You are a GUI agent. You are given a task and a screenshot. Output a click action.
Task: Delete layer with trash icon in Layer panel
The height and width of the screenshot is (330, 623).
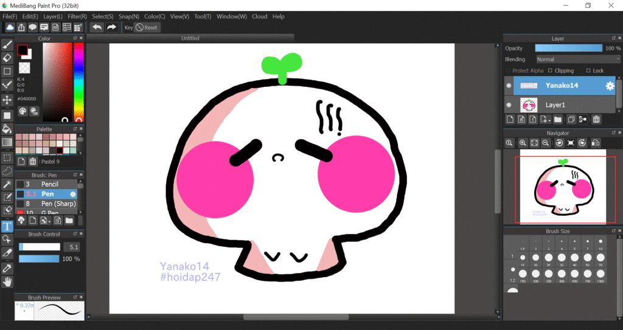[x=596, y=119]
